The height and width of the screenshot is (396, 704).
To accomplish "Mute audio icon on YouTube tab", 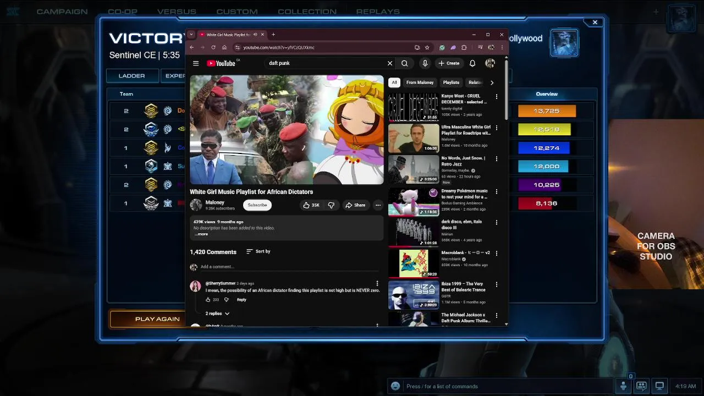I will (x=255, y=35).
